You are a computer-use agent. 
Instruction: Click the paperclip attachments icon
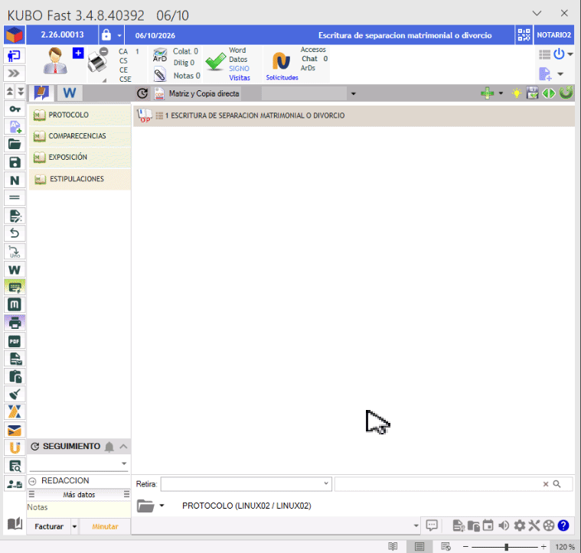pos(160,74)
